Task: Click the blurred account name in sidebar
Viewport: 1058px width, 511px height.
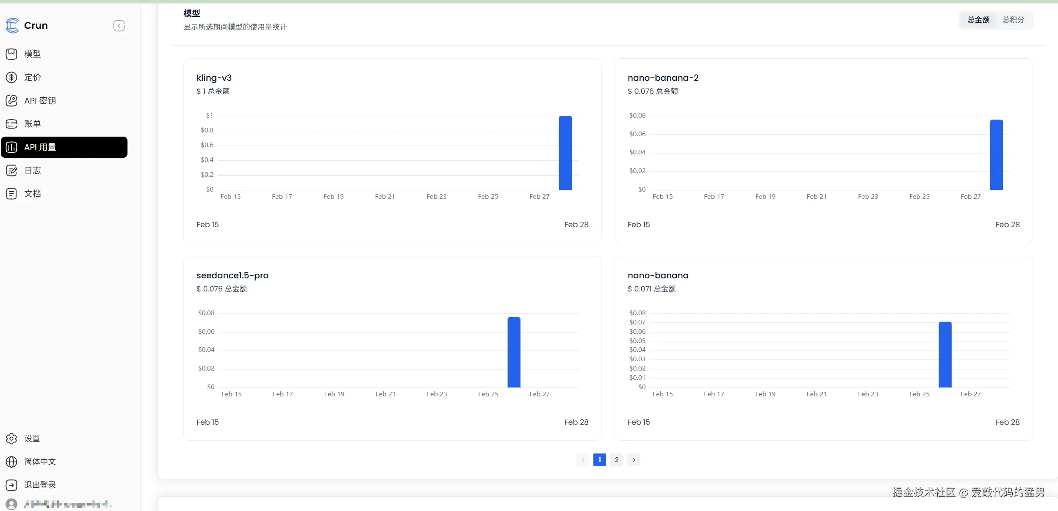Action: (68, 504)
